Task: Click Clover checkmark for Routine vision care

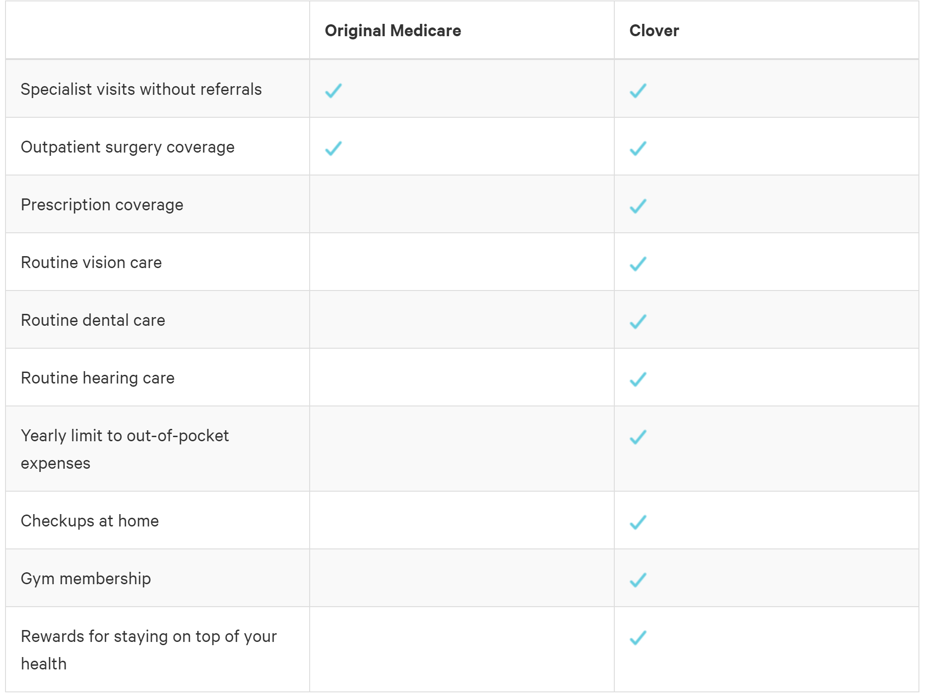Action: point(638,263)
